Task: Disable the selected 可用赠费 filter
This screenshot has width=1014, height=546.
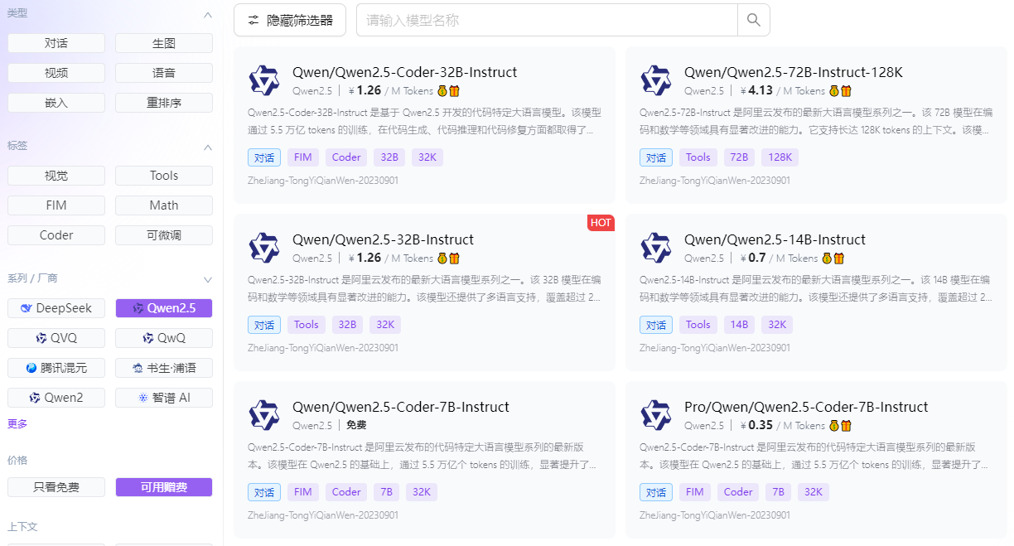Action: (x=163, y=486)
